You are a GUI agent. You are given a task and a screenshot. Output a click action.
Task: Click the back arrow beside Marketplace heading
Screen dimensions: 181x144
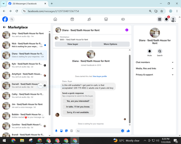(x=4, y=27)
